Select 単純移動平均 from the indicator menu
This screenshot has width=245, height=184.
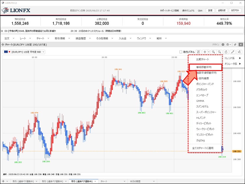tap(204, 67)
